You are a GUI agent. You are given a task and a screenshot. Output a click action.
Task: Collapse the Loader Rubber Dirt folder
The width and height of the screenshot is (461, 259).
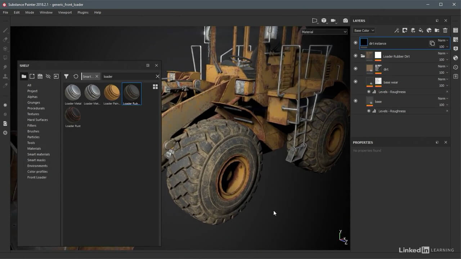click(363, 56)
